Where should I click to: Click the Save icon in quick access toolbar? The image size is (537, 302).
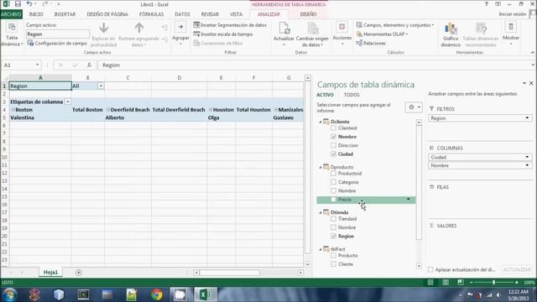[x=18, y=4]
